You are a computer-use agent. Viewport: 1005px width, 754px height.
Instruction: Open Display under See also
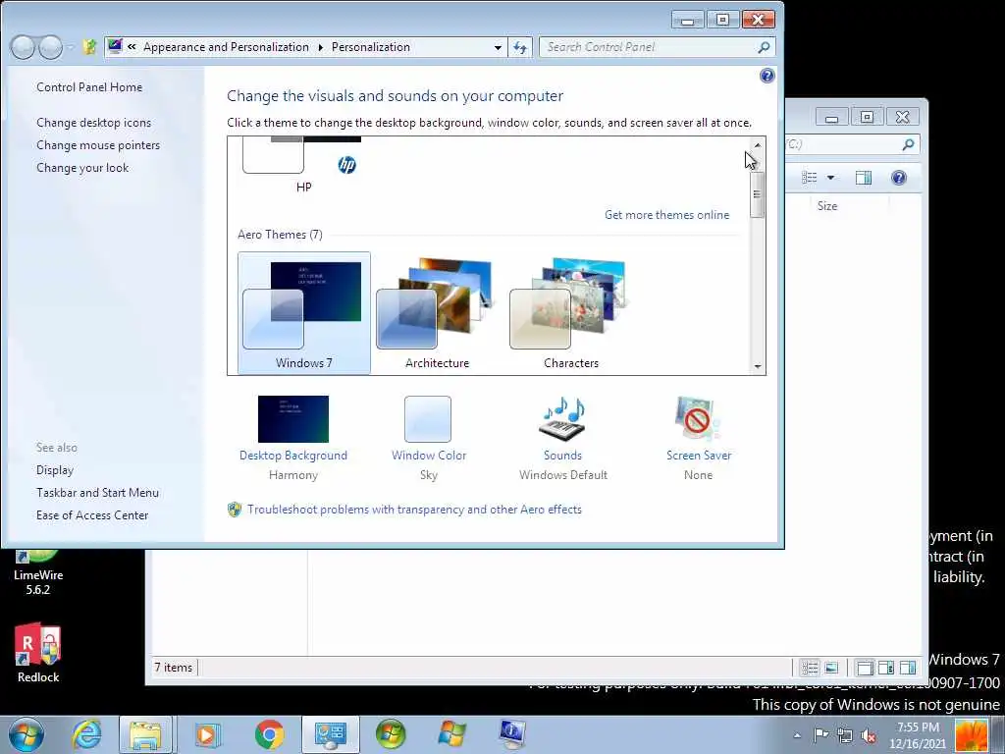tap(55, 470)
